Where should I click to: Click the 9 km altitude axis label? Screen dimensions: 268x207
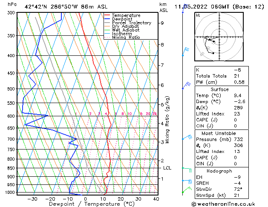click(x=162, y=23)
